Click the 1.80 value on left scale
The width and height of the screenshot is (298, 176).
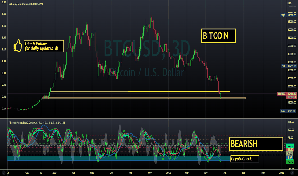click(4, 14)
